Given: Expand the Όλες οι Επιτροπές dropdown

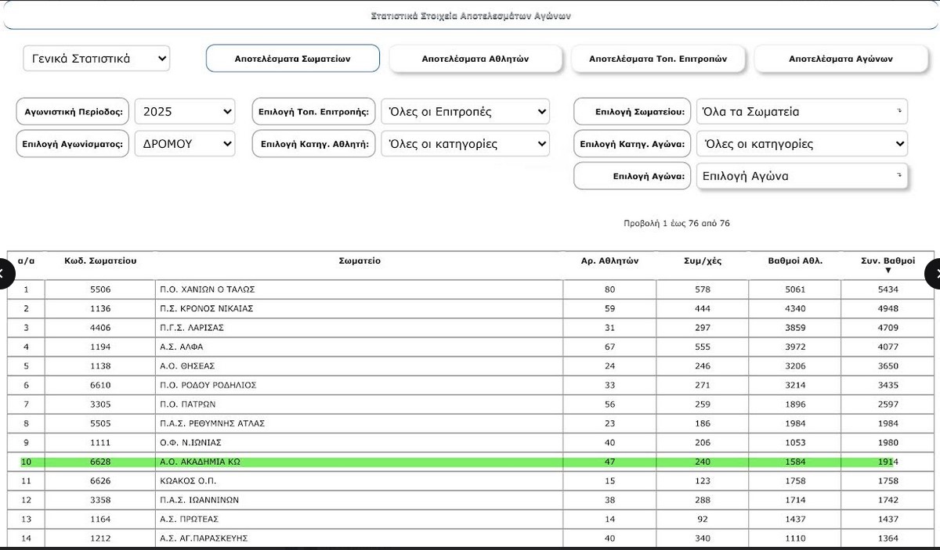Looking at the screenshot, I should (465, 112).
